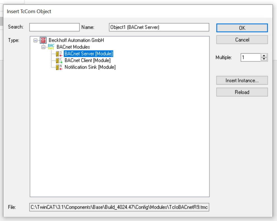This screenshot has height=221, width=277.
Task: Select Notification Sink [Module] in the tree
Action: tap(90, 67)
